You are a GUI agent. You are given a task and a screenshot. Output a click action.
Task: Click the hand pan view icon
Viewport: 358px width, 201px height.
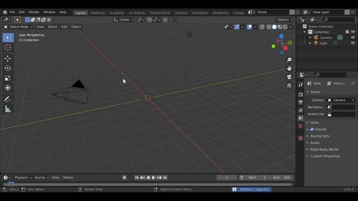[289, 68]
